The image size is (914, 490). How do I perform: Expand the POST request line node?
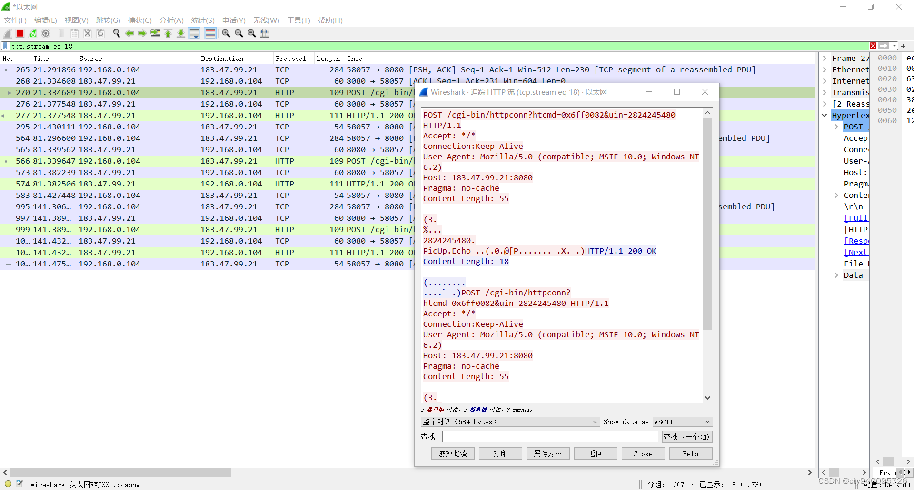pyautogui.click(x=836, y=127)
